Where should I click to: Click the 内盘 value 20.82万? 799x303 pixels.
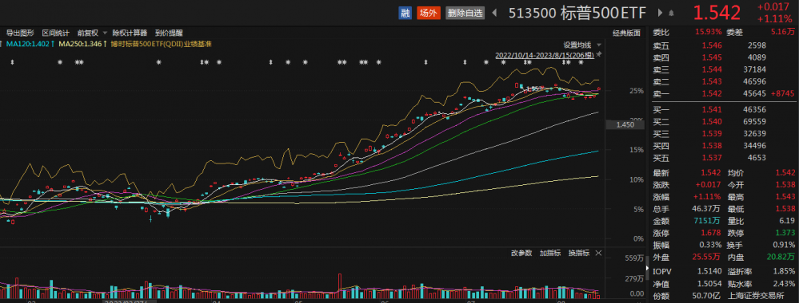tap(781, 258)
